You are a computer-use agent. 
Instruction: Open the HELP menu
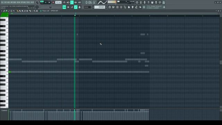click(x=32, y=2)
